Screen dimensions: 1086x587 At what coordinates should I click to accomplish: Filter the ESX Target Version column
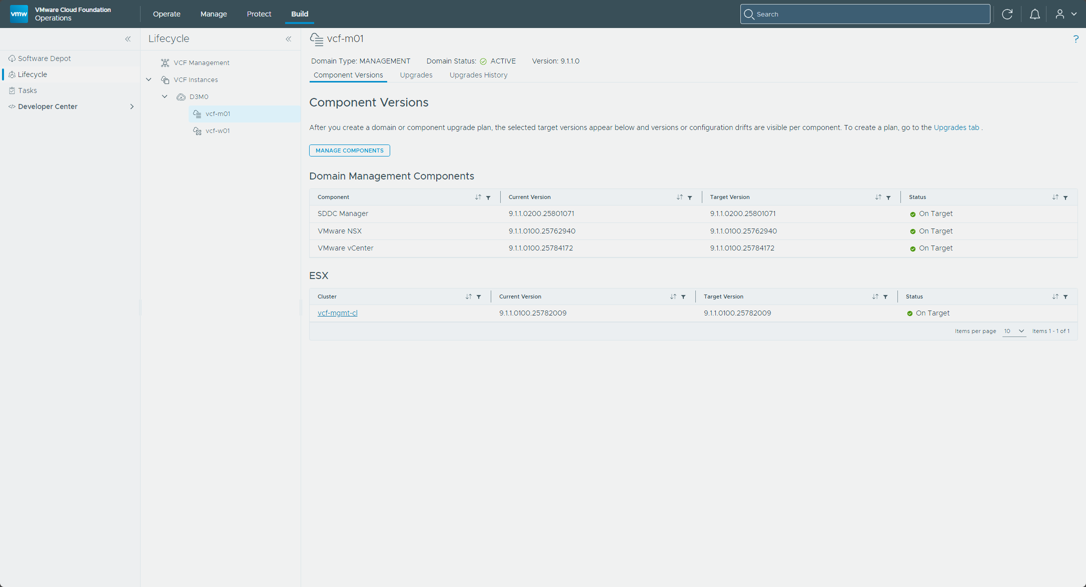coord(885,297)
